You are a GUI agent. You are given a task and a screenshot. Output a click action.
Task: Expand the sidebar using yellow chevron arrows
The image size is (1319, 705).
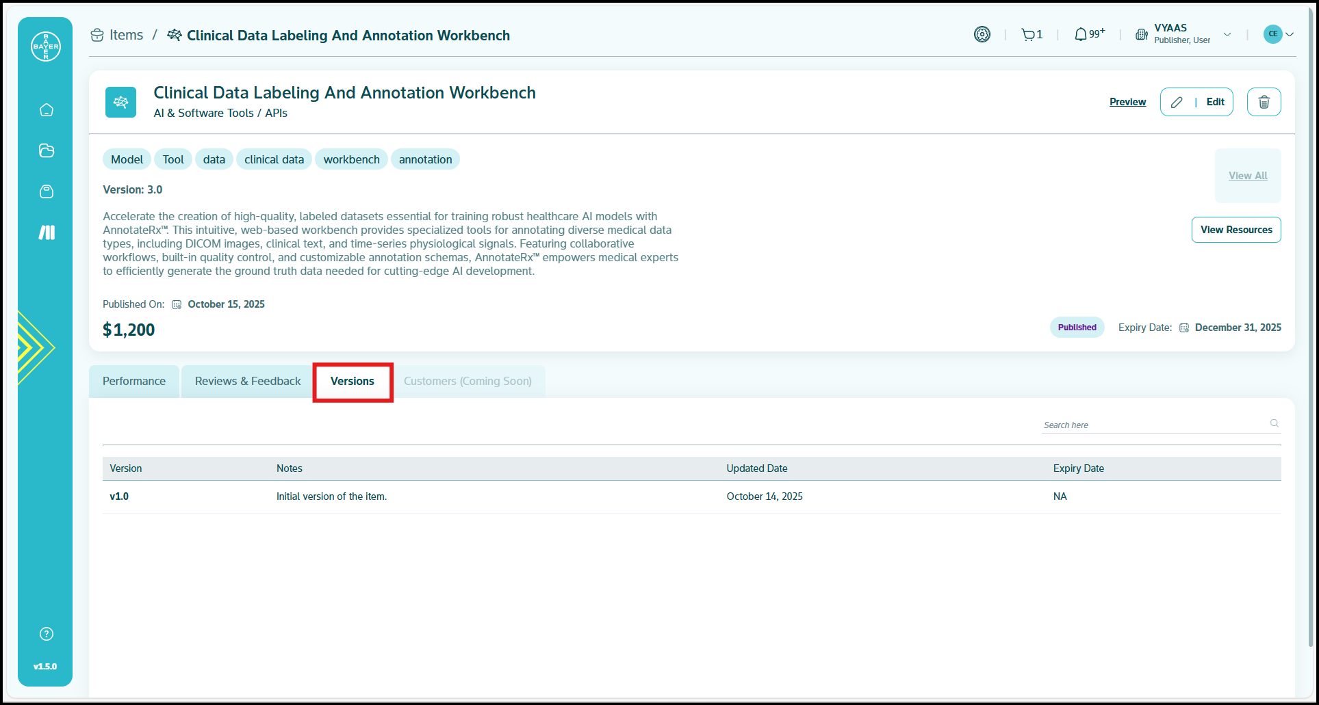[x=34, y=347]
